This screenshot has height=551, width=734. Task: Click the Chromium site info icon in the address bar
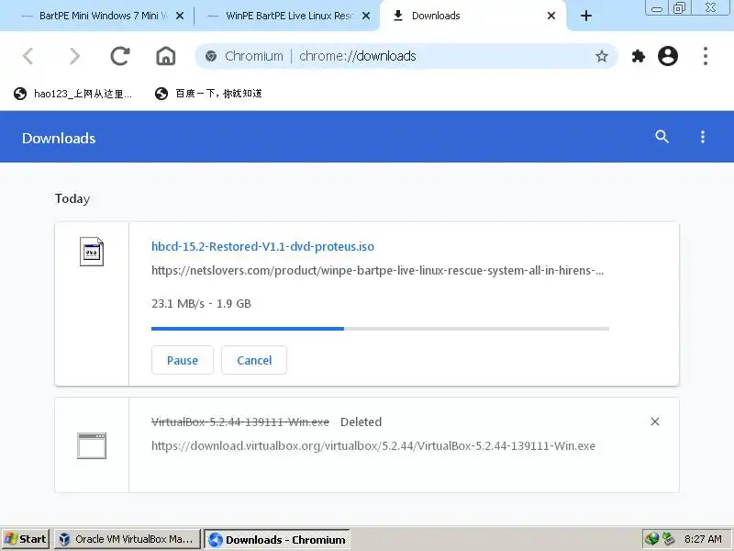[211, 56]
